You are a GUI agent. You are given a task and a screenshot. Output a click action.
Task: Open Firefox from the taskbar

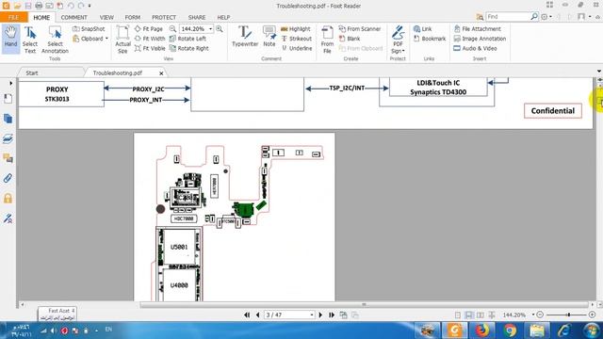point(481,331)
